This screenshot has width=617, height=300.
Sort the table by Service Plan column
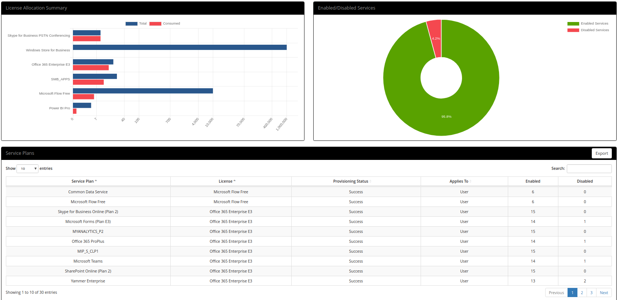(88, 181)
